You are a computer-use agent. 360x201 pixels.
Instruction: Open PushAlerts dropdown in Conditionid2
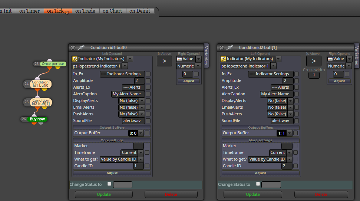point(290,114)
